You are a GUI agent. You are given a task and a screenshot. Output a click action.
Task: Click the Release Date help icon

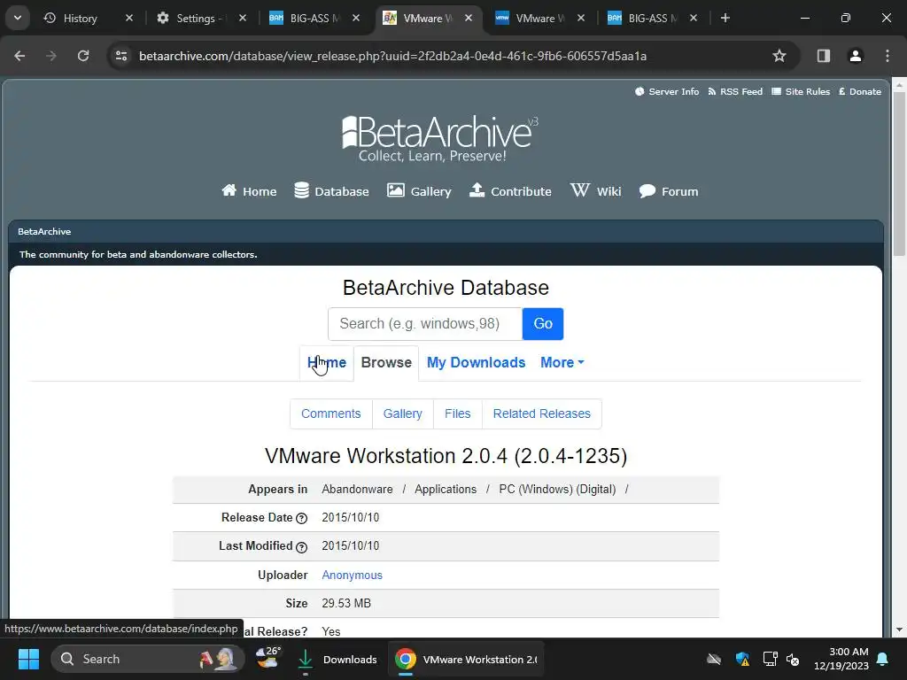301,519
